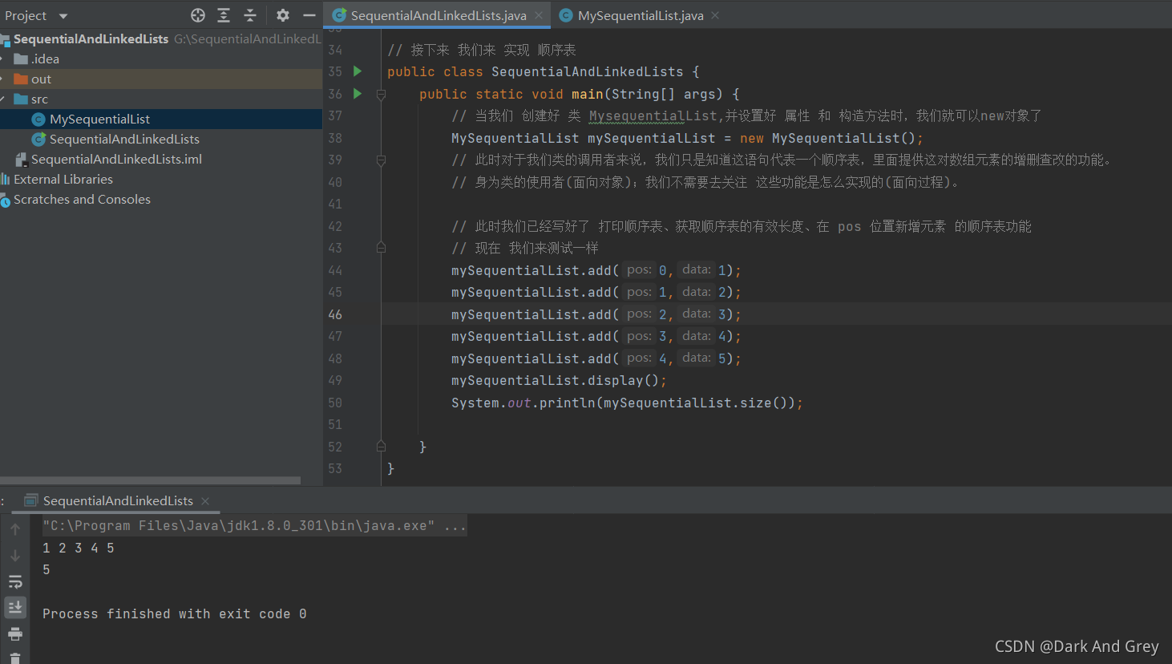Expand the out folder in project tree

[x=2, y=79]
